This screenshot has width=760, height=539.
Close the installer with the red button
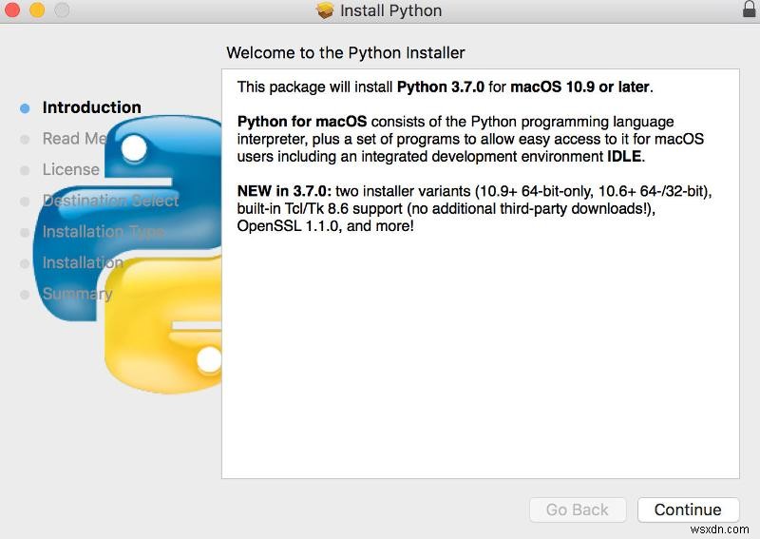(x=13, y=11)
